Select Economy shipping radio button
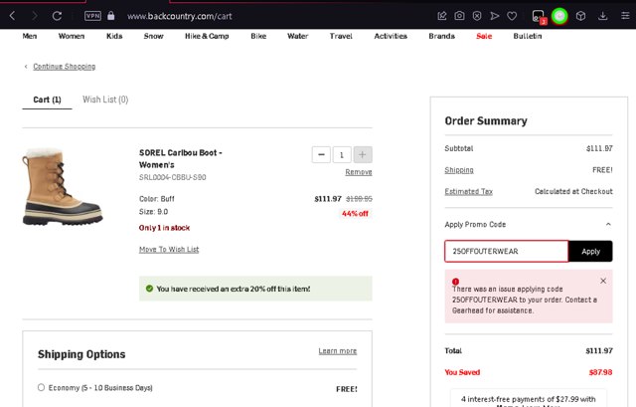The width and height of the screenshot is (636, 407). 41,387
